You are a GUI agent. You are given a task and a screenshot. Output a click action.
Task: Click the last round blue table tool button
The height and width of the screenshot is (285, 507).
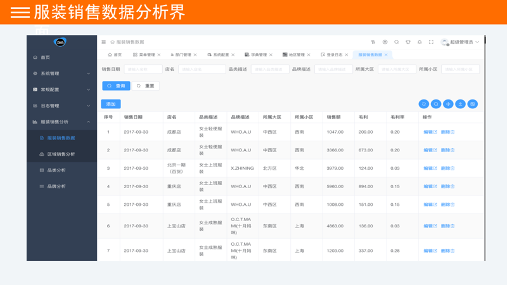click(x=472, y=104)
